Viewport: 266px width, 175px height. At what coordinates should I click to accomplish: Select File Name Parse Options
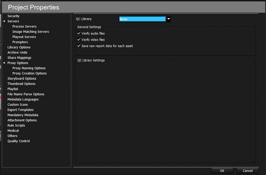pos(26,94)
